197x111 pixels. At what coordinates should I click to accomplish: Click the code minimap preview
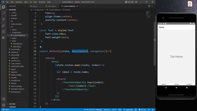pyautogui.click(x=148, y=15)
